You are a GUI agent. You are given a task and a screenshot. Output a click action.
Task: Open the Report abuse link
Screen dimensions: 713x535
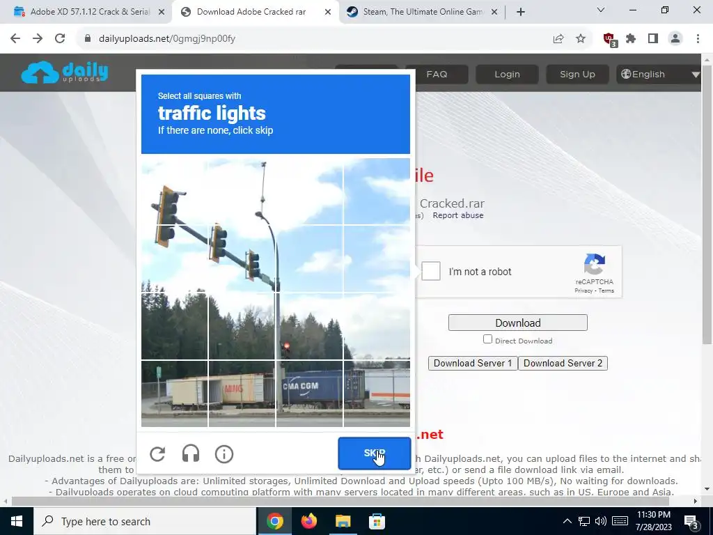click(458, 215)
